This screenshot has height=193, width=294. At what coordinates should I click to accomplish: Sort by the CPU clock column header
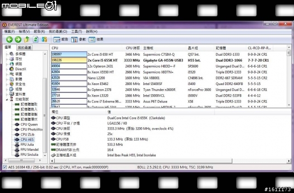coord(132,48)
